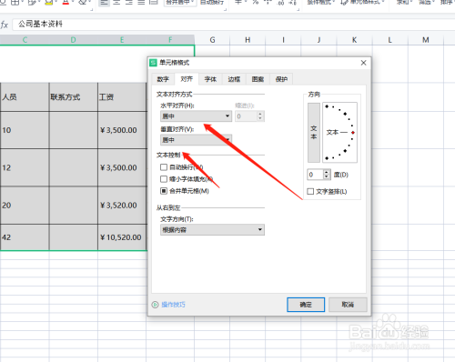Open the 垂直对齐 dropdown
This screenshot has width=455, height=362.
196,140
